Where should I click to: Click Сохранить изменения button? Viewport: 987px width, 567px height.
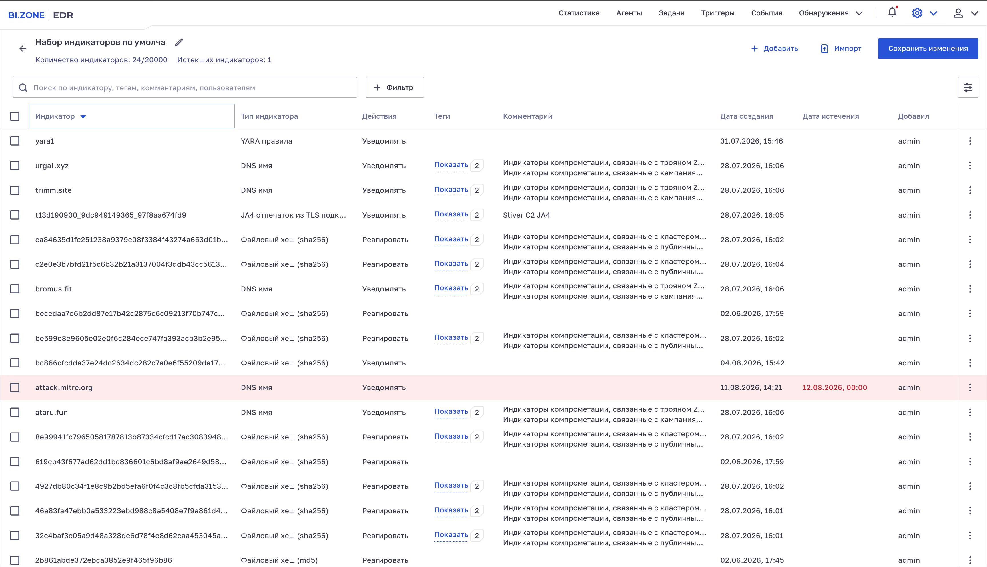[928, 48]
